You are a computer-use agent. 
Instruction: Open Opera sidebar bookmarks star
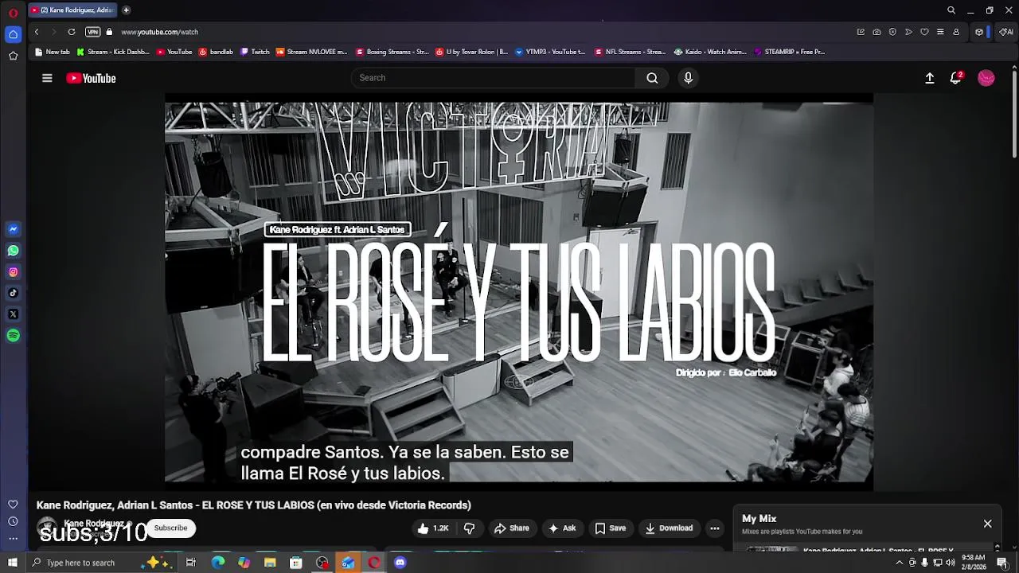point(13,56)
